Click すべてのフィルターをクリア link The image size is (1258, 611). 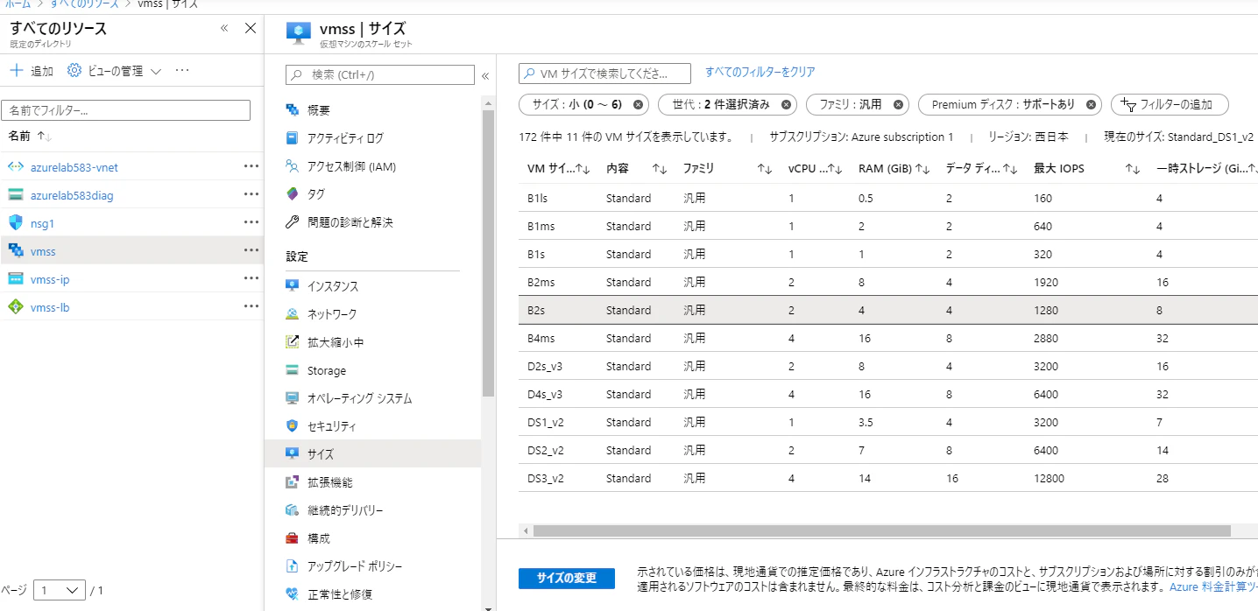pyautogui.click(x=760, y=73)
